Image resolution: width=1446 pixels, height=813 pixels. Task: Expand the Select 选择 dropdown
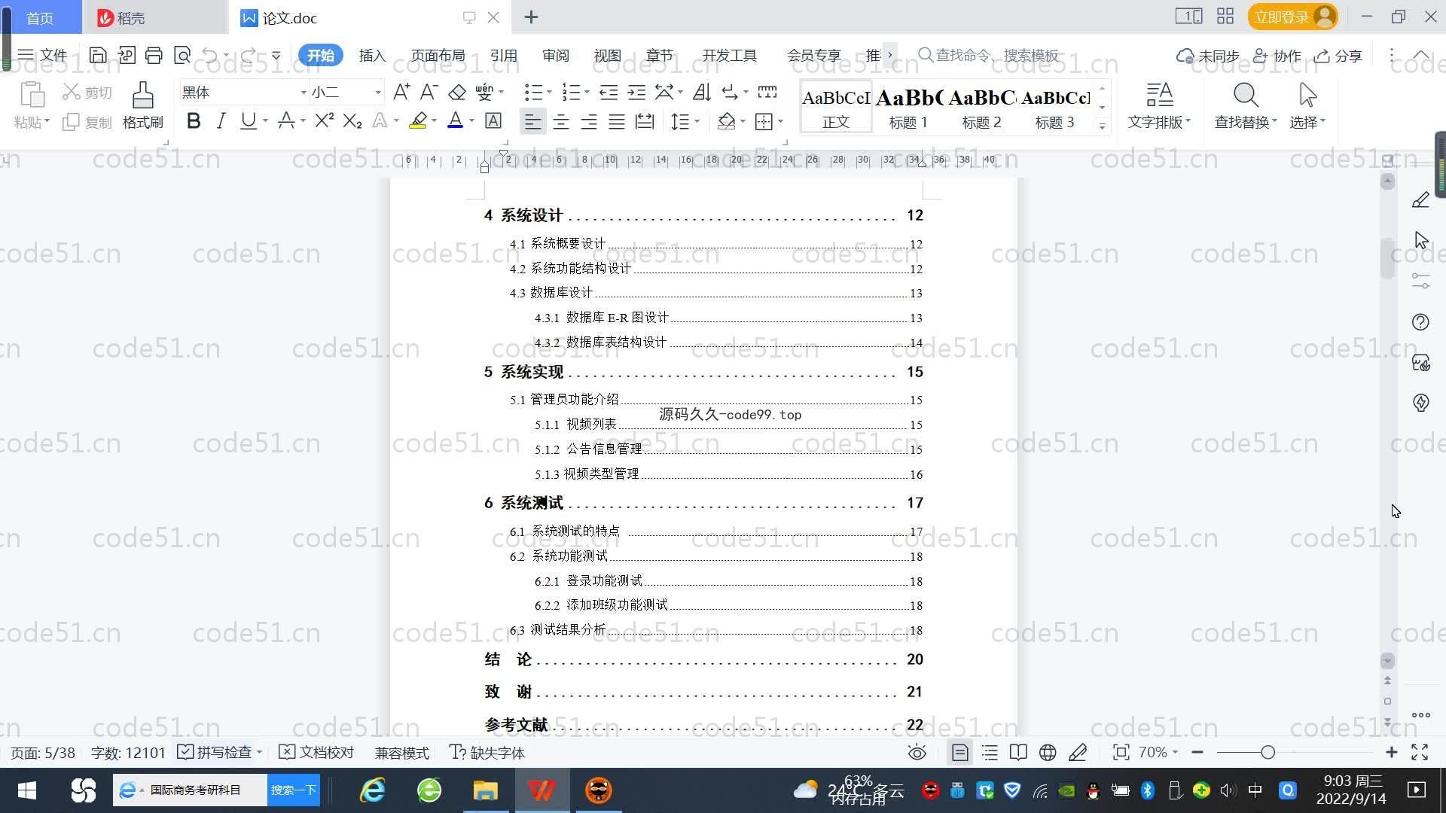1307,121
